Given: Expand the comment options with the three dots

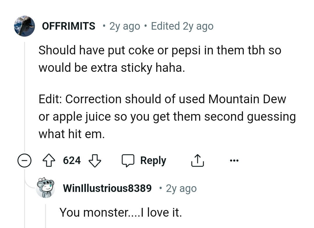Looking at the screenshot, I should click(x=234, y=160).
